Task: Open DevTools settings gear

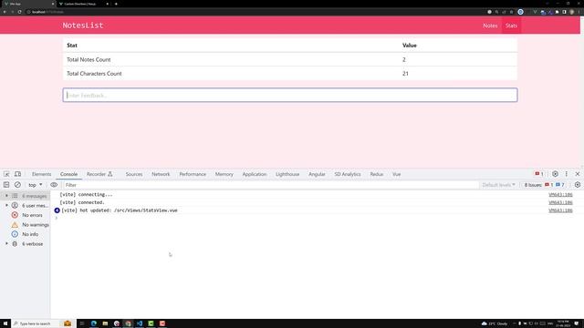Action: pyautogui.click(x=555, y=174)
